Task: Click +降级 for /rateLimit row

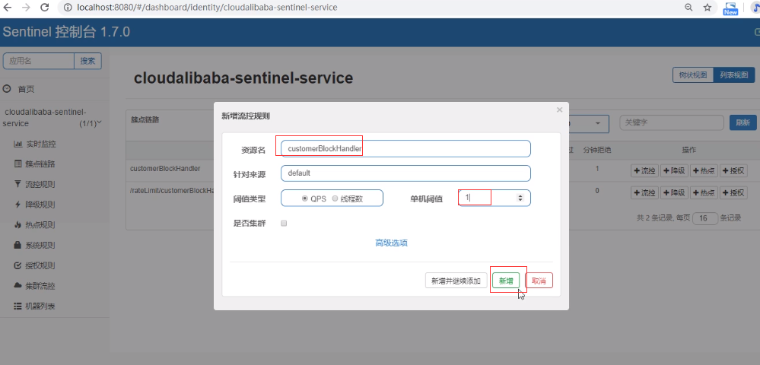Action: pos(674,192)
